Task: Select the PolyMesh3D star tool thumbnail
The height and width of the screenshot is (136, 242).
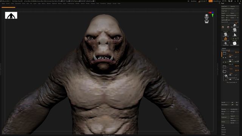Action: pos(234,43)
